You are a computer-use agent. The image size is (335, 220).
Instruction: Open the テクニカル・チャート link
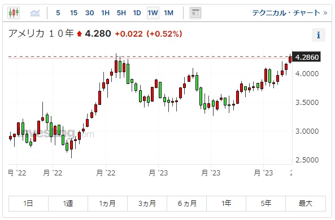(289, 13)
